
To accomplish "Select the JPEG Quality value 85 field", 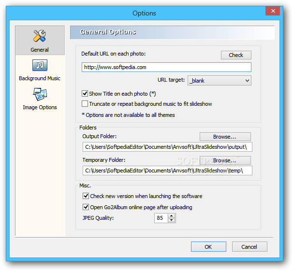I will click(161, 218).
